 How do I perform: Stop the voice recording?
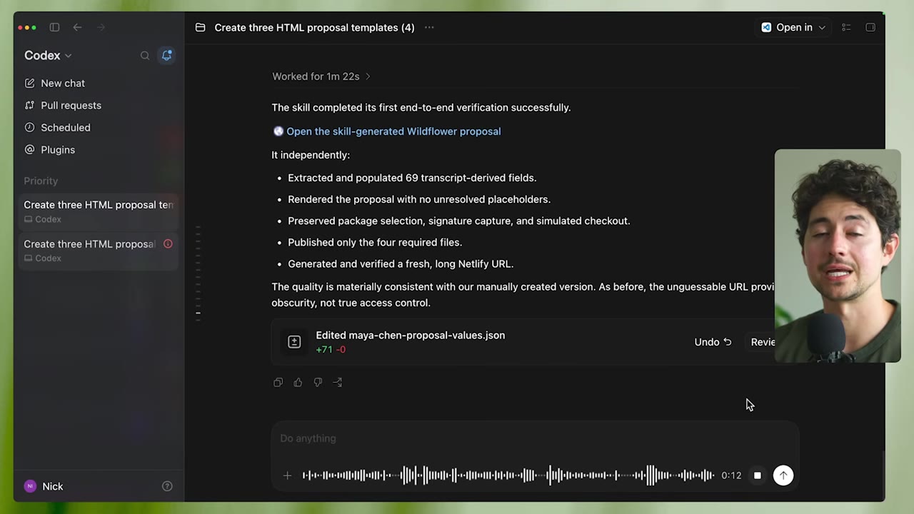point(758,475)
